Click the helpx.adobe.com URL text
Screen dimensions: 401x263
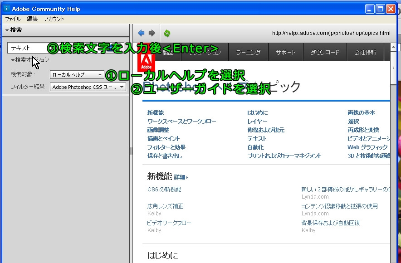331,33
